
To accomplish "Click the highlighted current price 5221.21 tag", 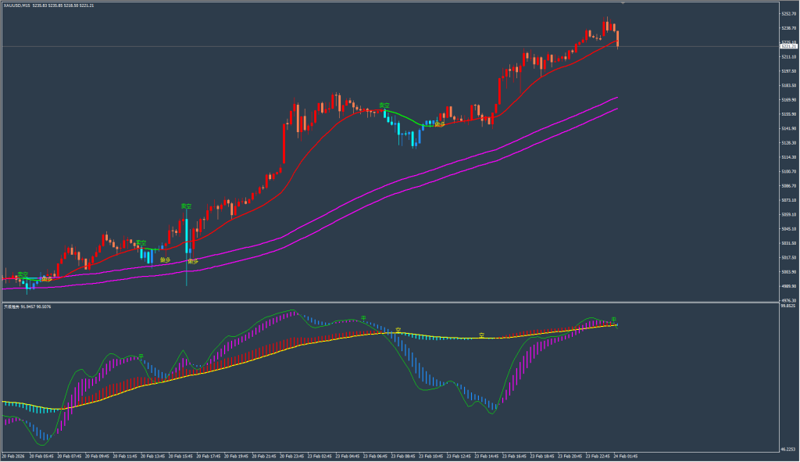I will (787, 46).
